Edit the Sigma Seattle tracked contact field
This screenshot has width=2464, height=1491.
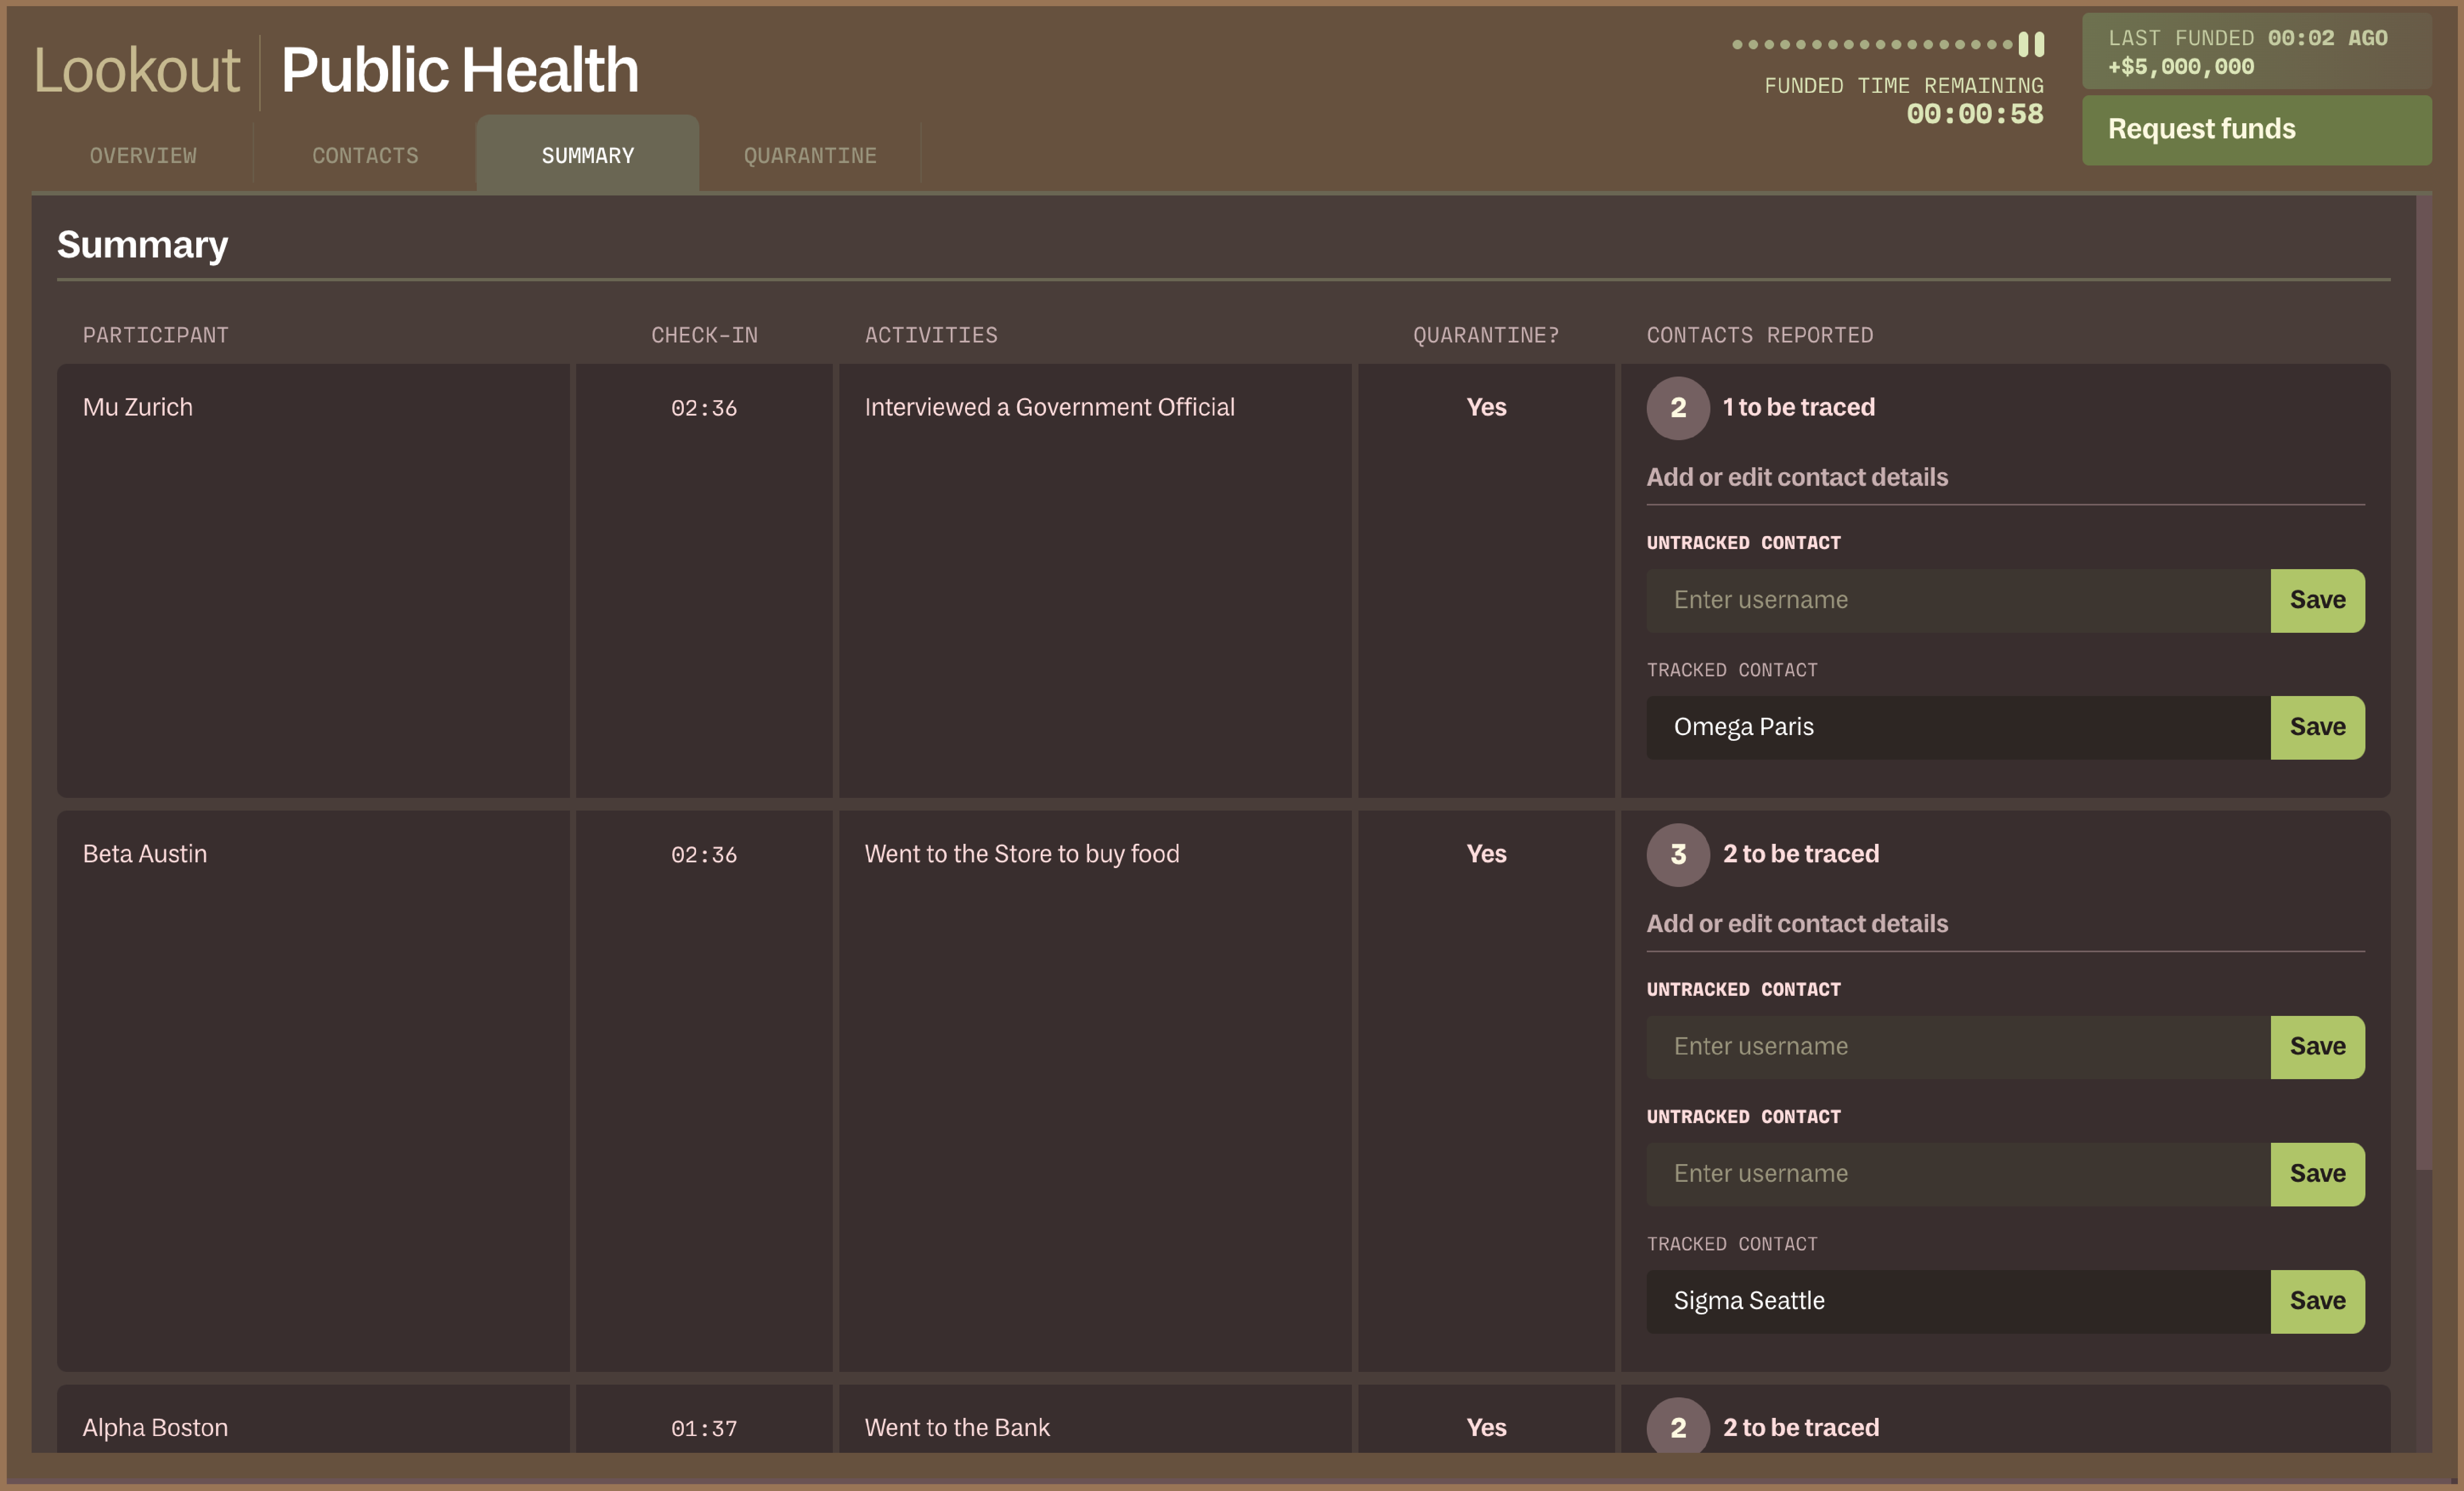[x=1958, y=1302]
